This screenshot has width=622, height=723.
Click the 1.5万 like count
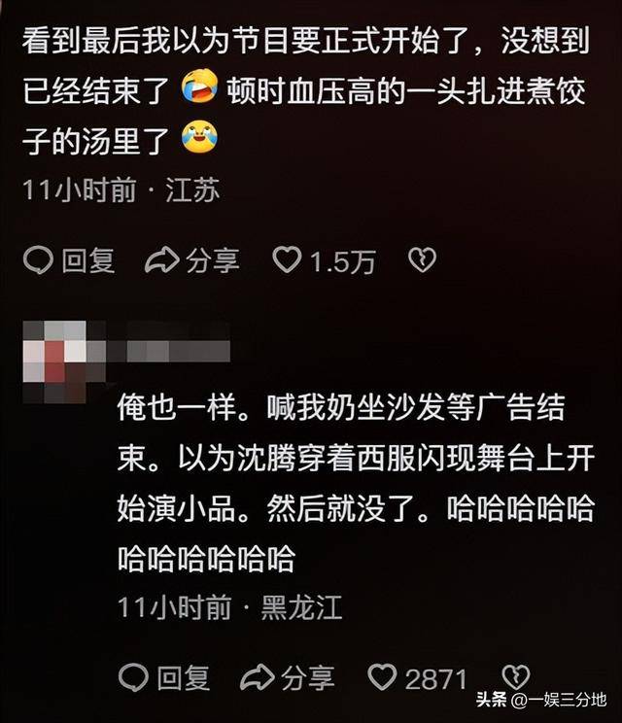click(x=342, y=262)
